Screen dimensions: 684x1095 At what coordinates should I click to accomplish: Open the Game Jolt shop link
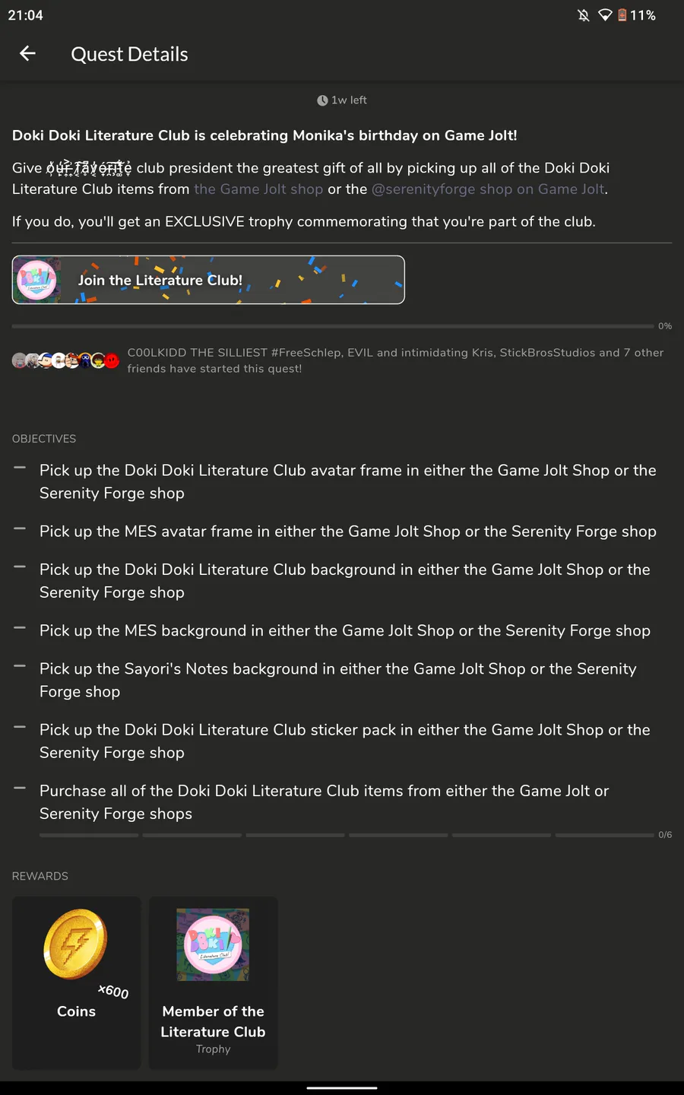tap(258, 189)
